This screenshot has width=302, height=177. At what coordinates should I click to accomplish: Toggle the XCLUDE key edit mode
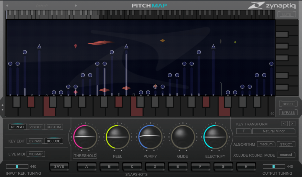point(54,141)
